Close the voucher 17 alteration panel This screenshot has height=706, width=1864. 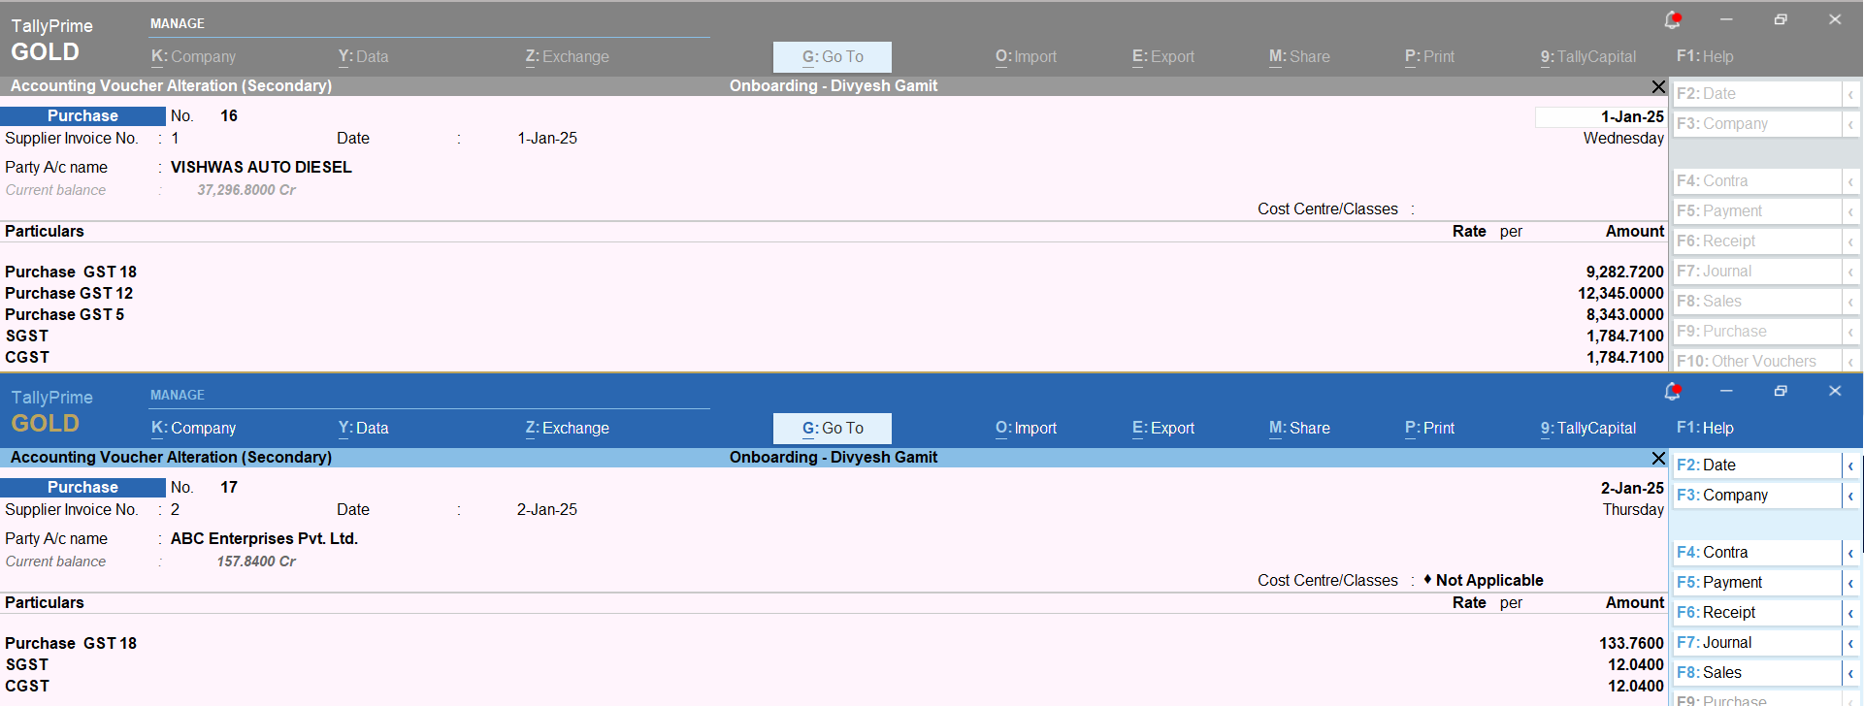coord(1658,458)
